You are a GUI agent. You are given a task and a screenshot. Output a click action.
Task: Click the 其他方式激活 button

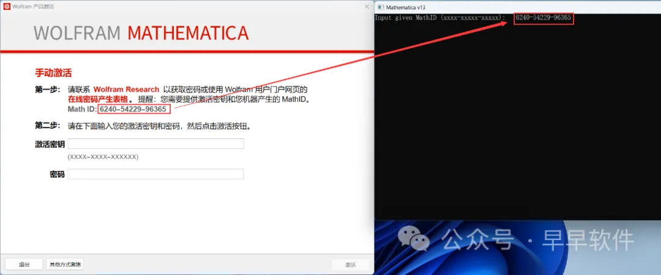65,265
